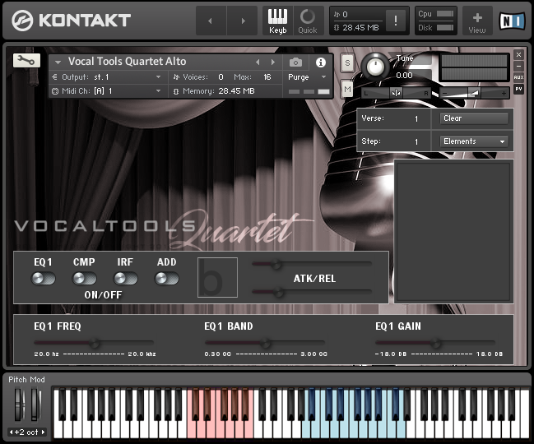Toggle the ADD on/off switch
This screenshot has height=444, width=534.
point(166,278)
